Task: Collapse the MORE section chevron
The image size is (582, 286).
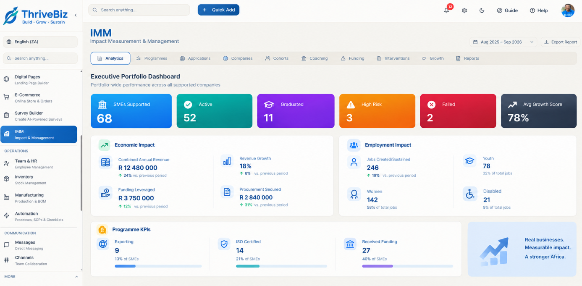Action: tap(76, 277)
